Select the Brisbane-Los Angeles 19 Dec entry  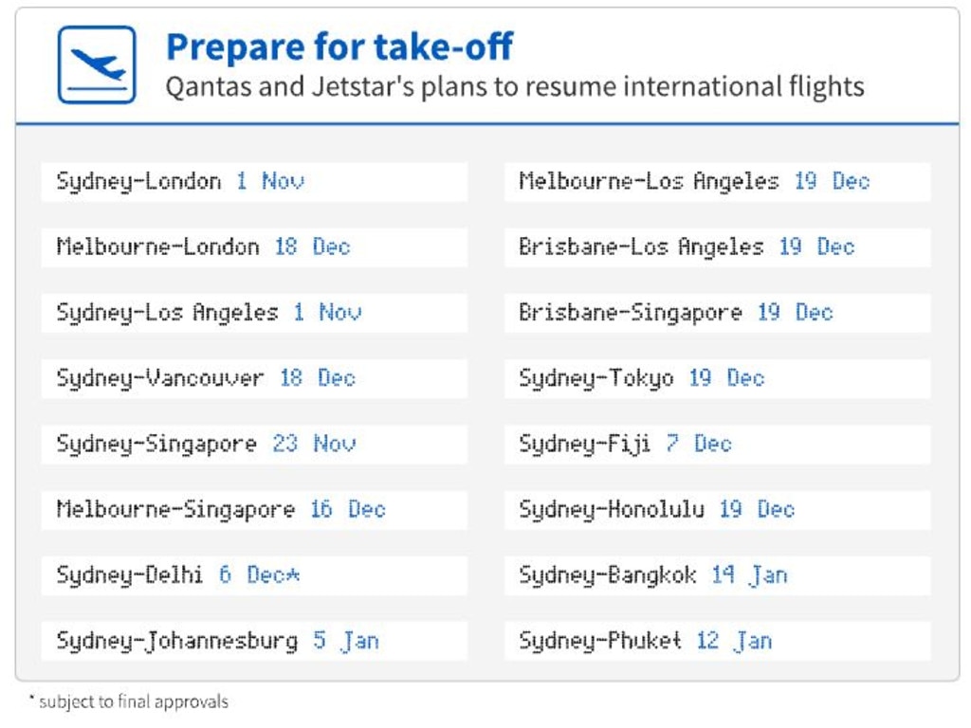coord(717,247)
